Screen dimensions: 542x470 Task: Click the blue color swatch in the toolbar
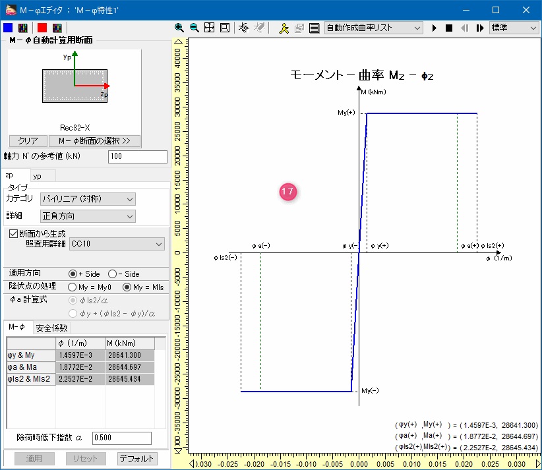click(x=8, y=28)
